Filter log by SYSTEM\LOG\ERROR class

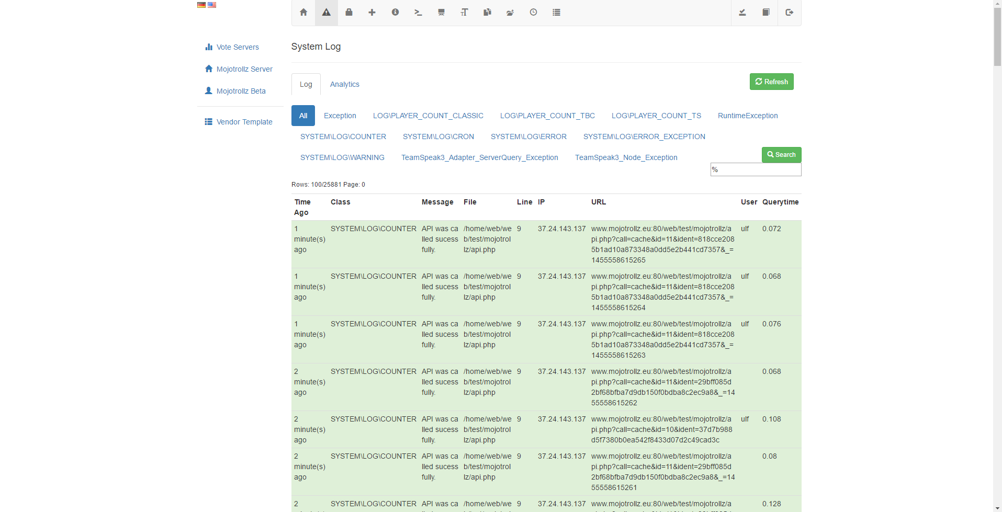[x=528, y=136]
